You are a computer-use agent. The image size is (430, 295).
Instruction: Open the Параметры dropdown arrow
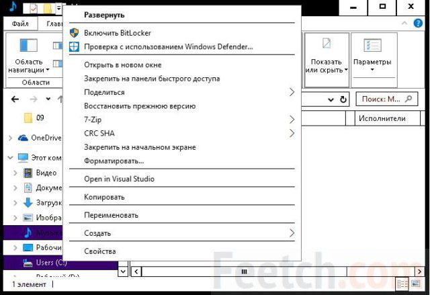tap(372, 70)
